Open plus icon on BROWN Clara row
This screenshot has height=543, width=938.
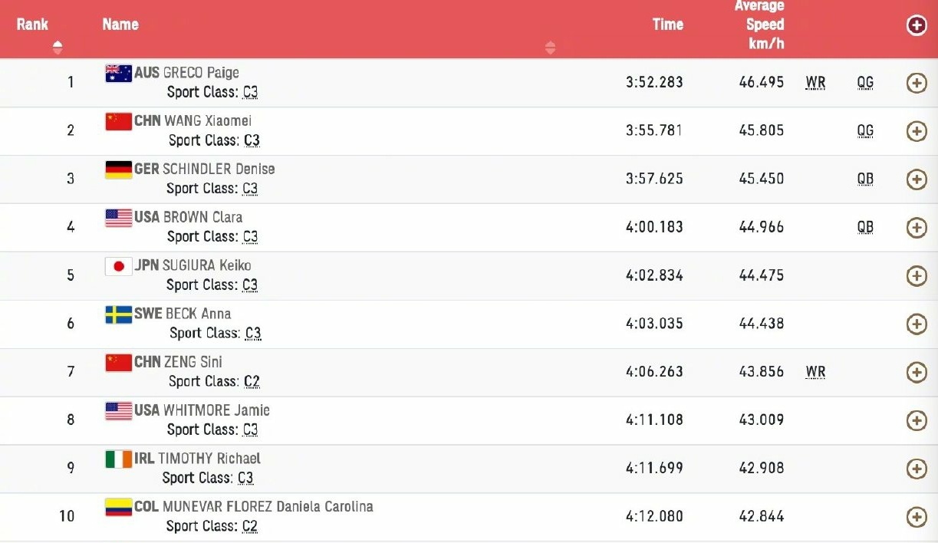(917, 228)
